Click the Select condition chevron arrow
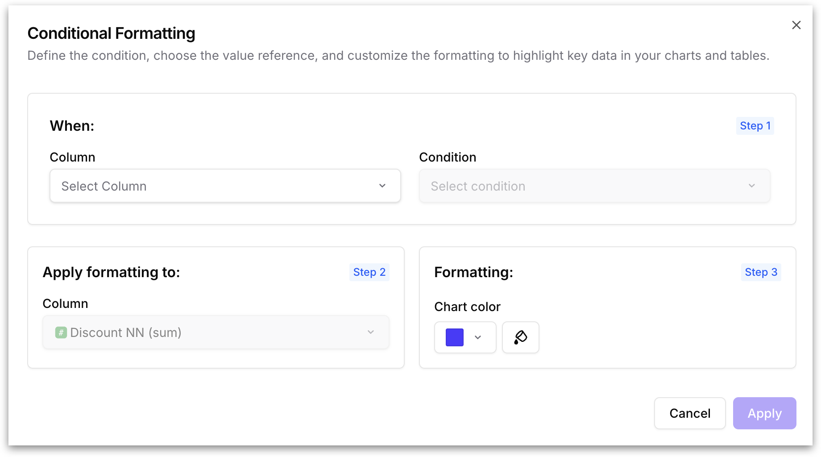This screenshot has height=457, width=821. pyautogui.click(x=752, y=186)
